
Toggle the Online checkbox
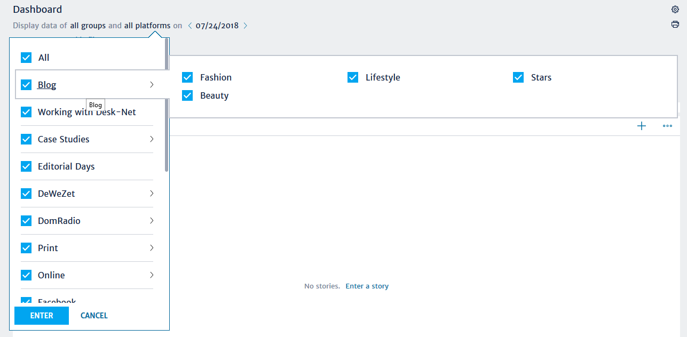pos(26,275)
